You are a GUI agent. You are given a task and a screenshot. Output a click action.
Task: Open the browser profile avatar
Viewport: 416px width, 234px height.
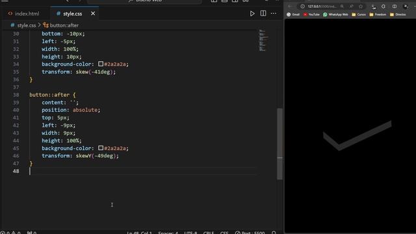coord(406,6)
